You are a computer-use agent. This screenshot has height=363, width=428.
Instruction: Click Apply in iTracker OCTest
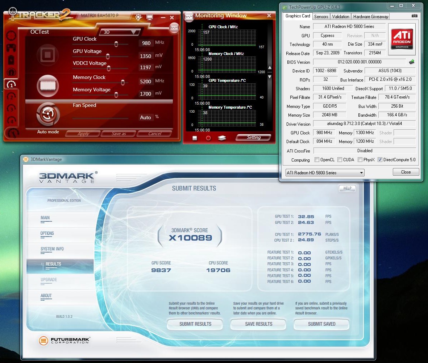coord(83,134)
